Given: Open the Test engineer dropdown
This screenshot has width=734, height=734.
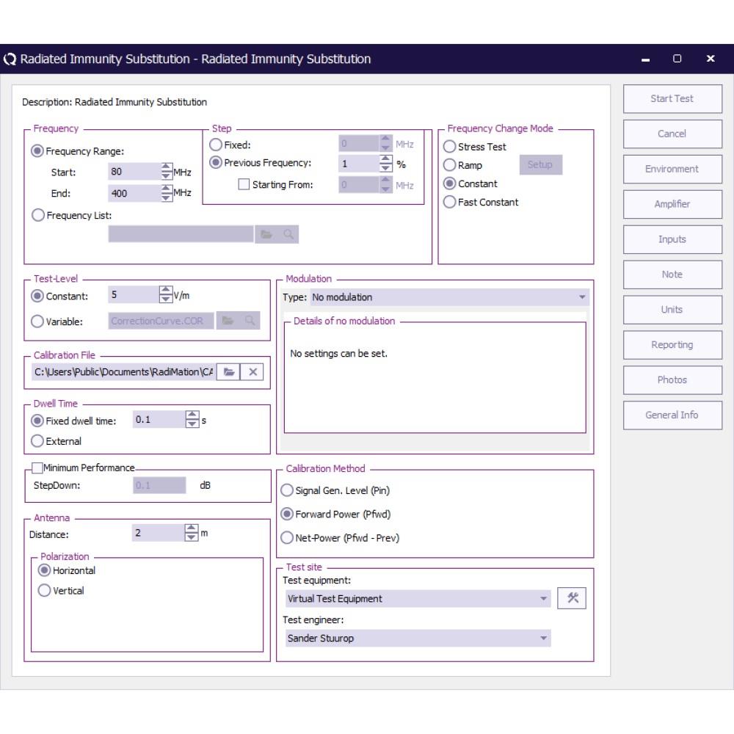Looking at the screenshot, I should click(x=544, y=638).
